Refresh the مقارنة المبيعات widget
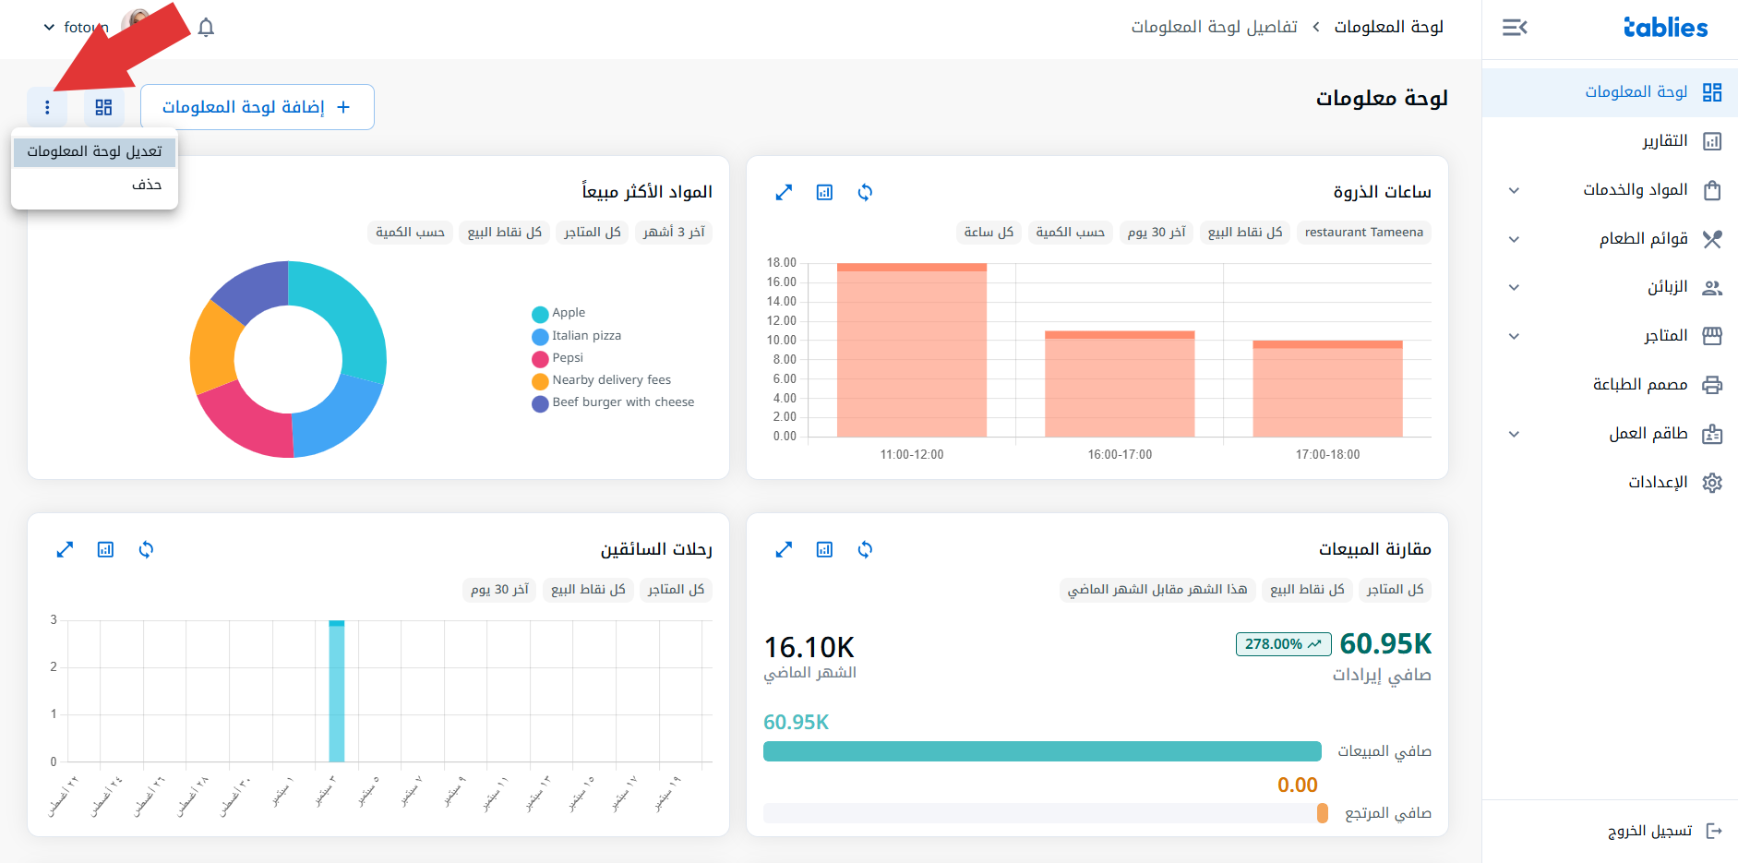The width and height of the screenshot is (1738, 863). point(865,549)
